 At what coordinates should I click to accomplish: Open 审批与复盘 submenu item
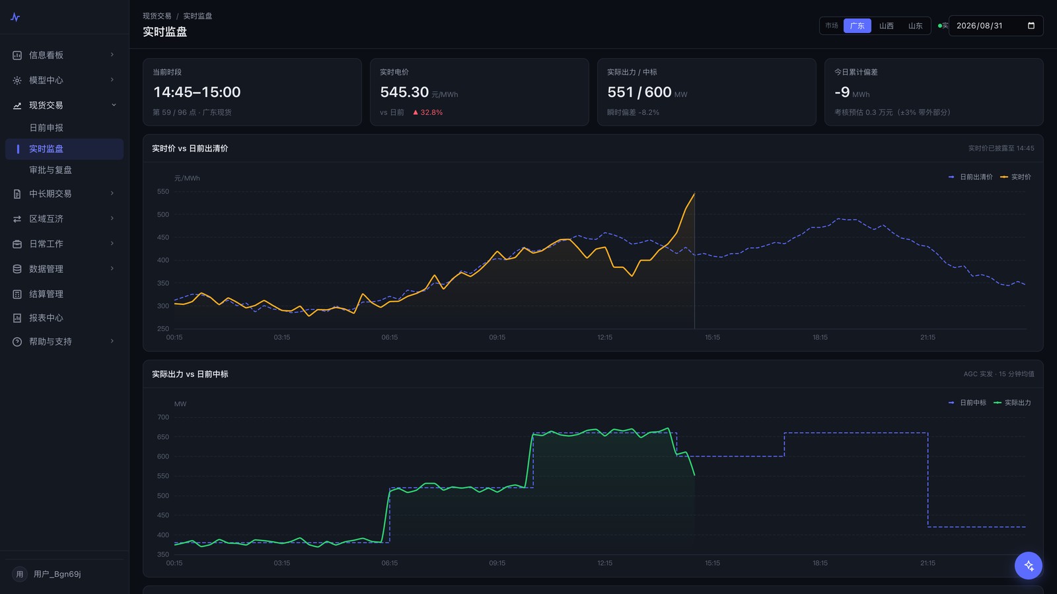click(x=64, y=170)
